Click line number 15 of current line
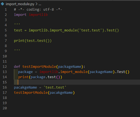 coord(5,82)
